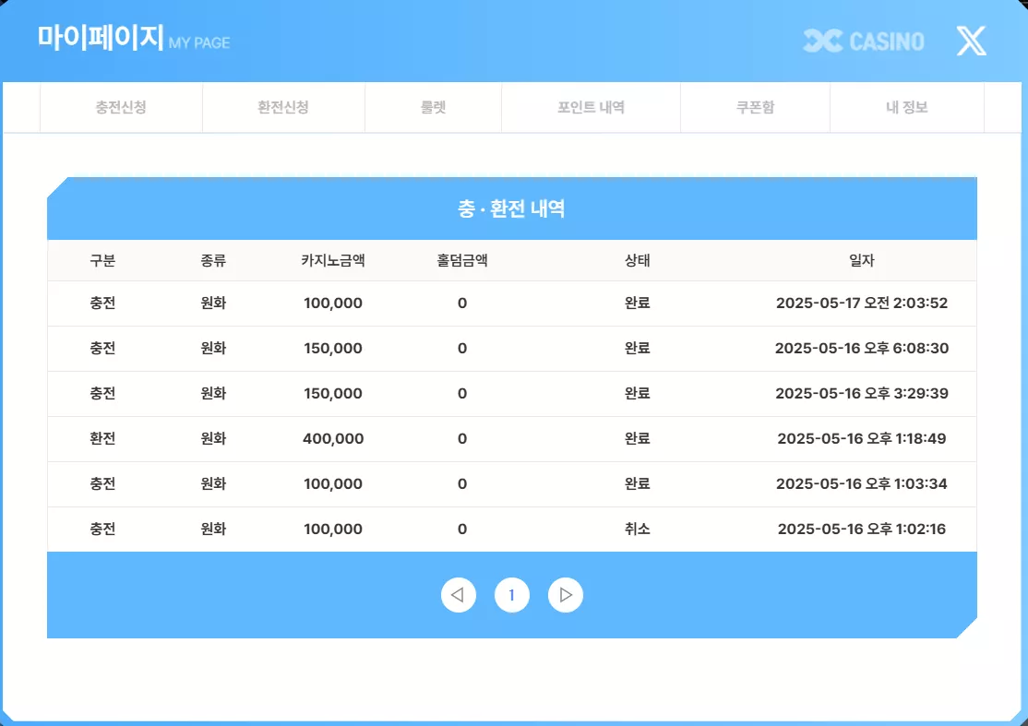Click 원화 in the 1:18:49 row
Screen dimensions: 1028x726
tap(213, 439)
